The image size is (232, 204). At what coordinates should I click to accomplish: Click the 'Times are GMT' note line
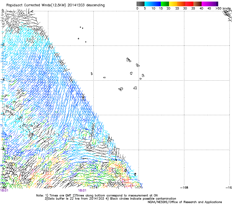(x=97, y=196)
